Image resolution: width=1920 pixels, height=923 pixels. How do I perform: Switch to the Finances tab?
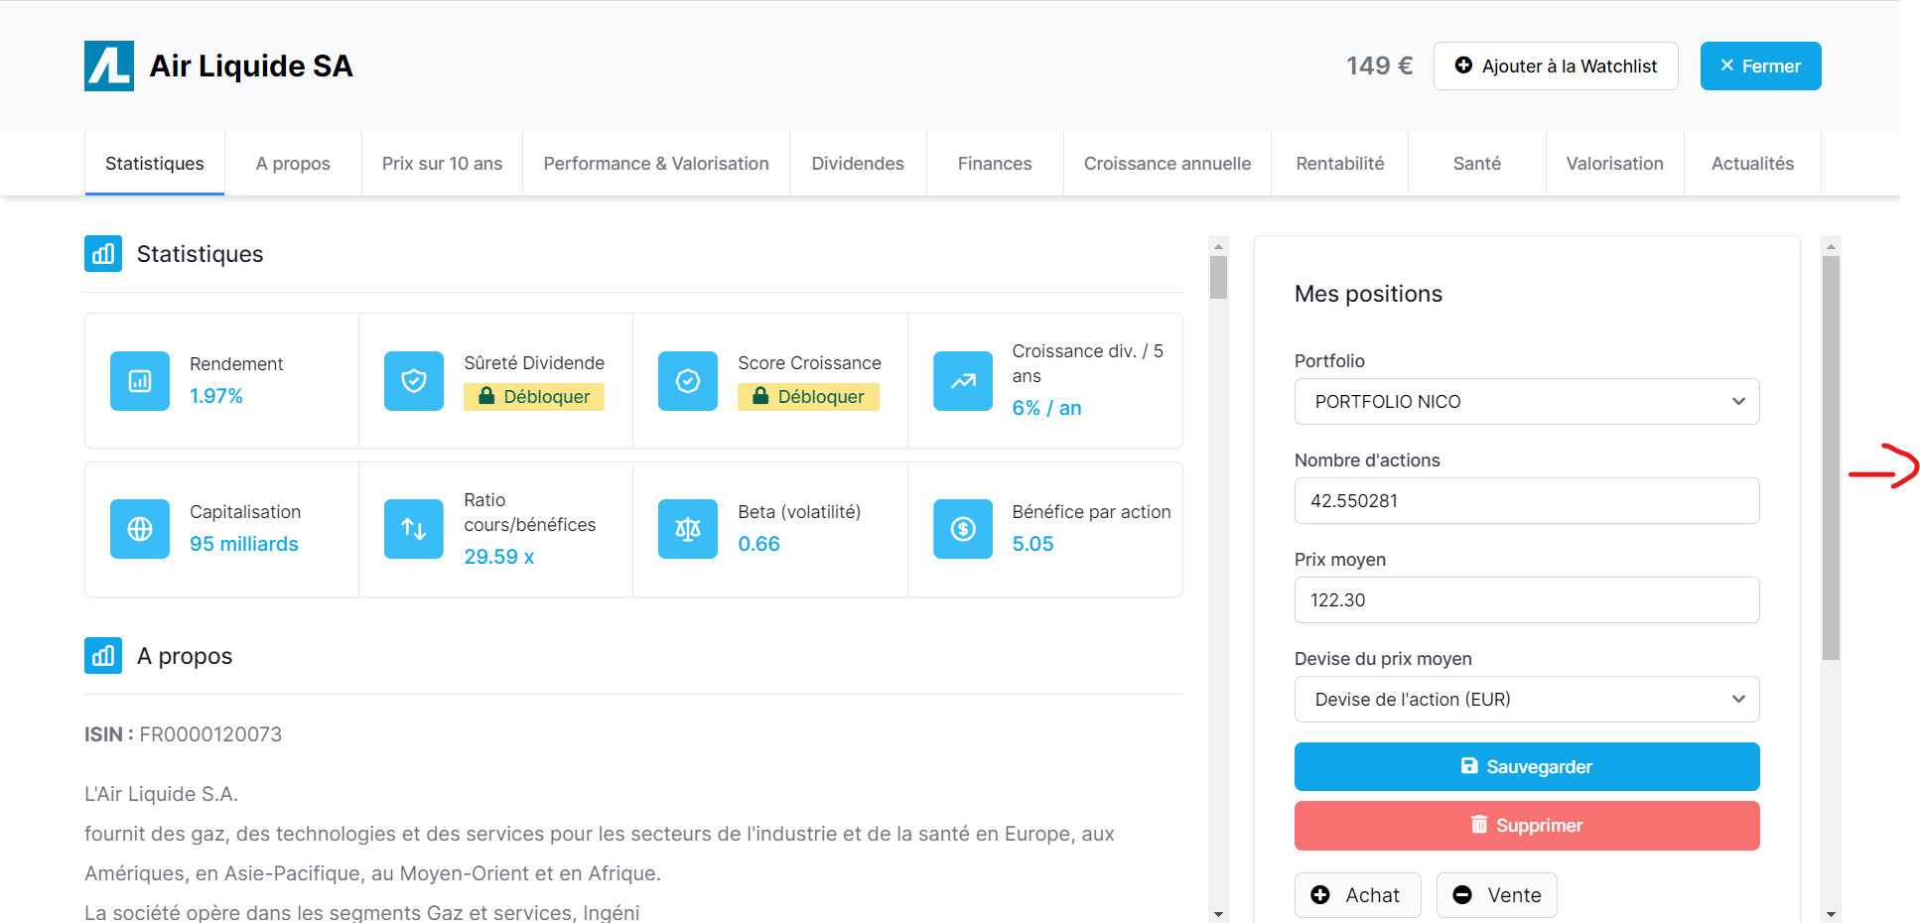(995, 164)
